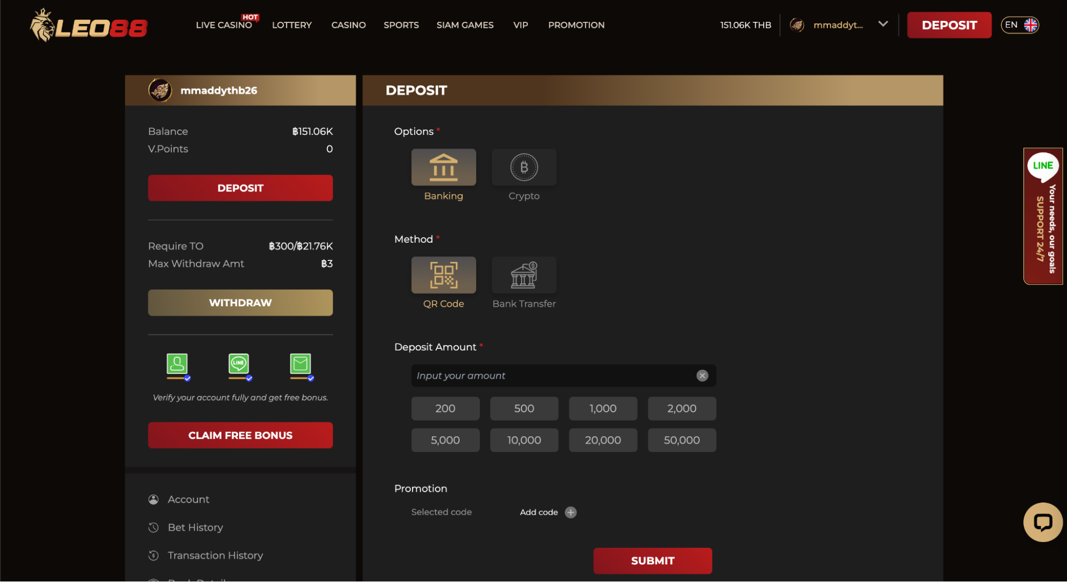This screenshot has width=1067, height=582.
Task: Choose the 50,000 preset amount
Action: click(x=682, y=441)
